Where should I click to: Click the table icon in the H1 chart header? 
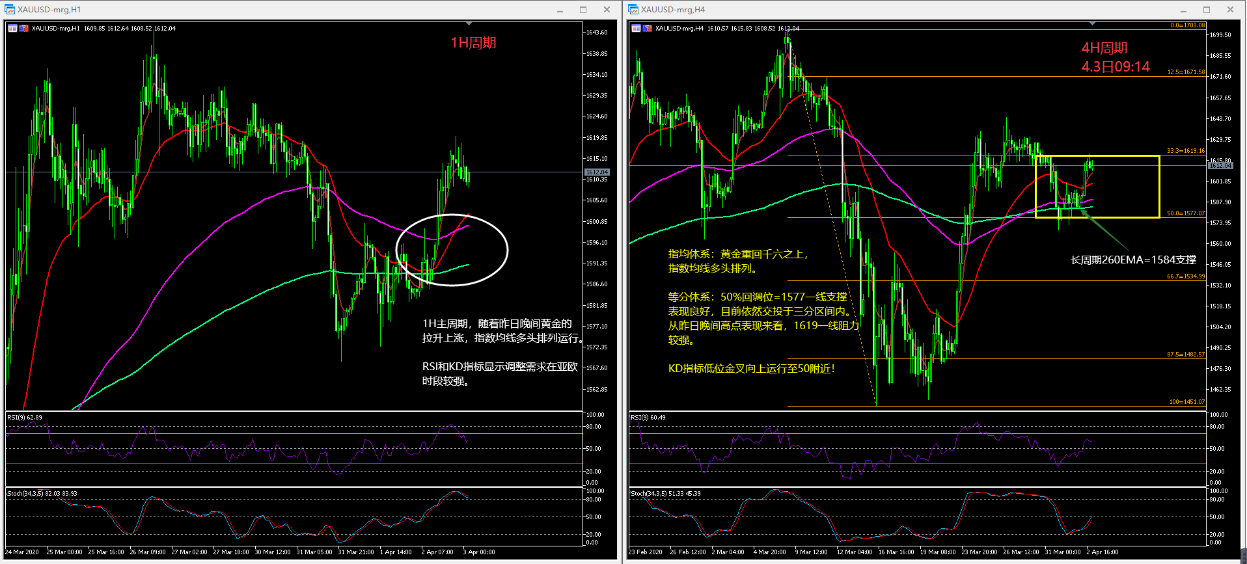tap(13, 28)
